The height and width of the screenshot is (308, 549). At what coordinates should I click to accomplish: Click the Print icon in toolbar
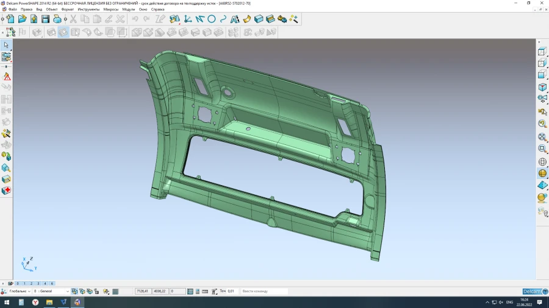(57, 19)
